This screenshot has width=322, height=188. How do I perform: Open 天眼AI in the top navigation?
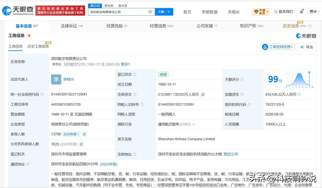click(234, 12)
